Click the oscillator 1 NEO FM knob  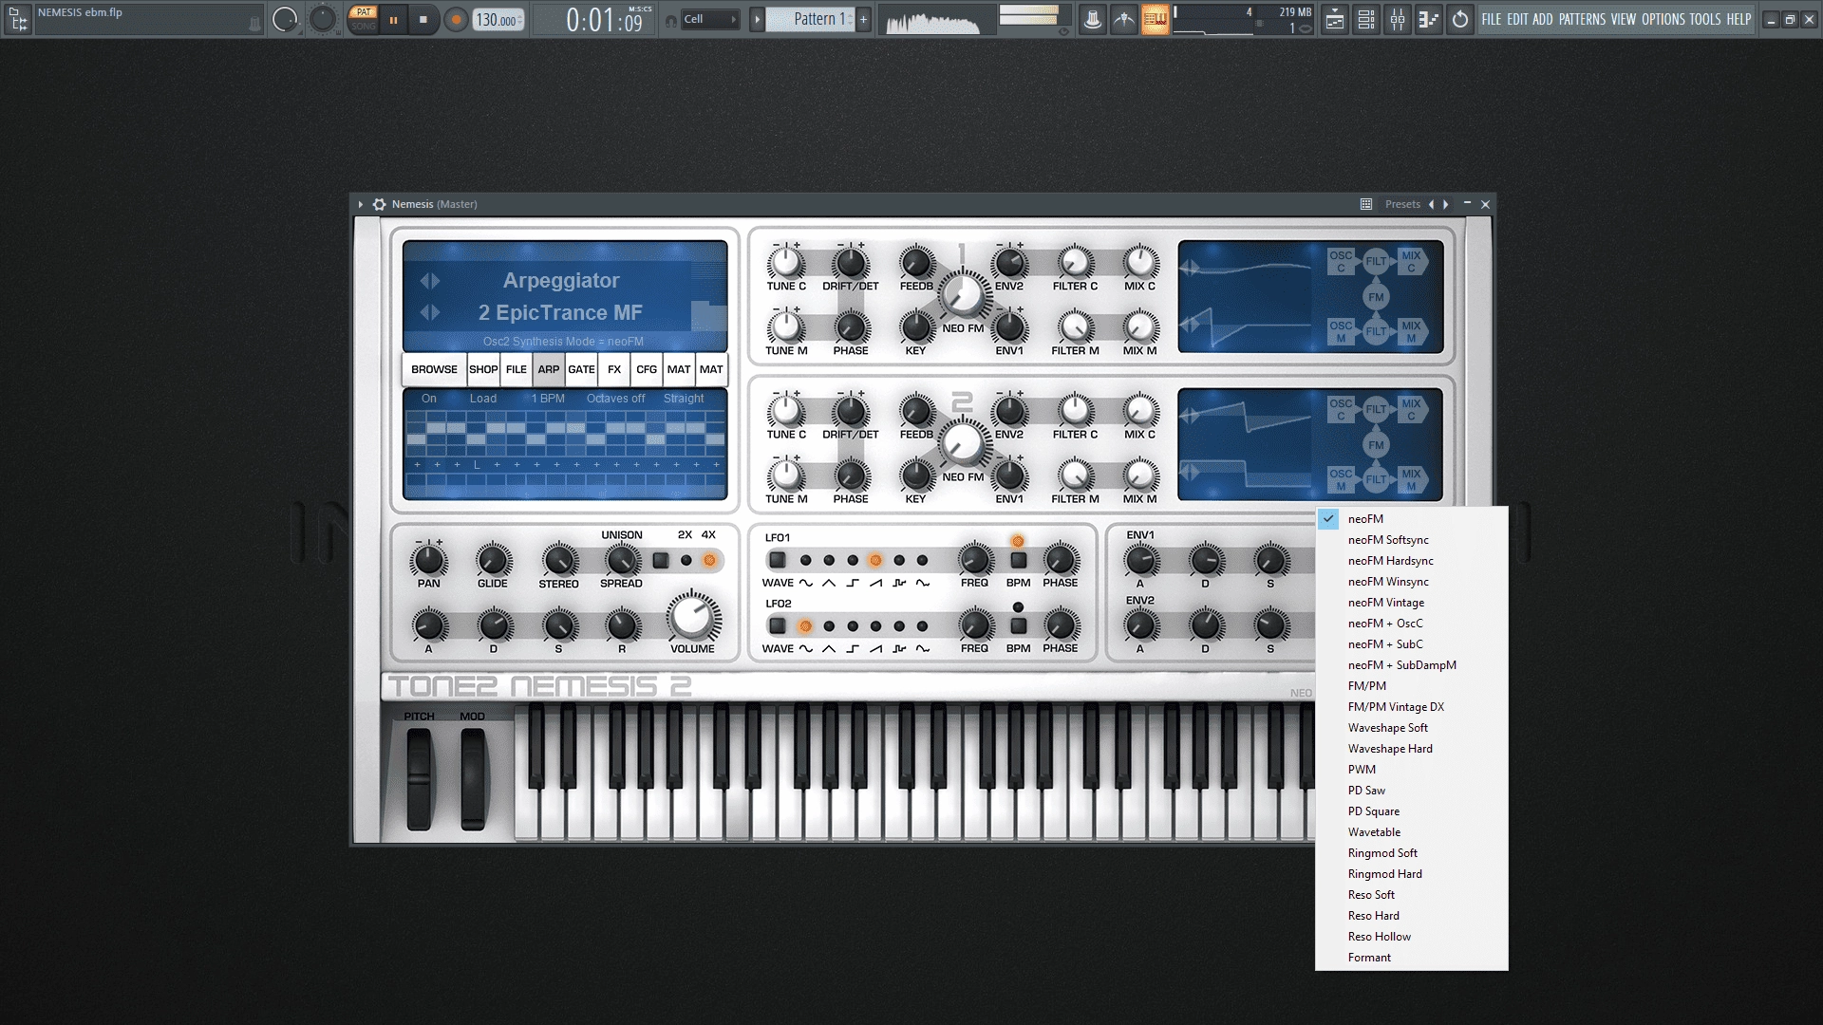(963, 295)
